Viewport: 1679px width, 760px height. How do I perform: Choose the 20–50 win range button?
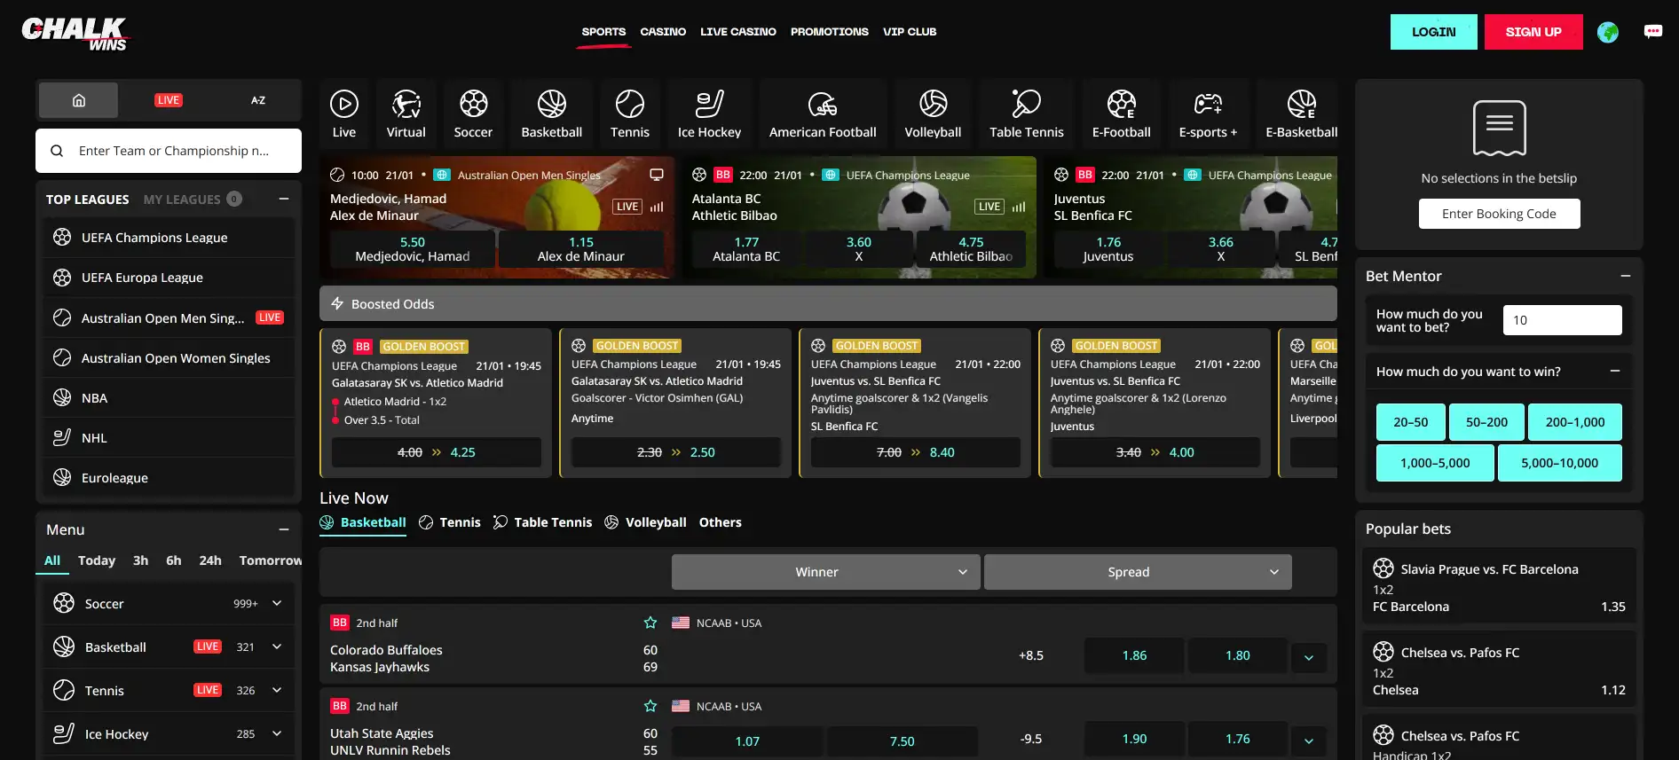[1410, 422]
